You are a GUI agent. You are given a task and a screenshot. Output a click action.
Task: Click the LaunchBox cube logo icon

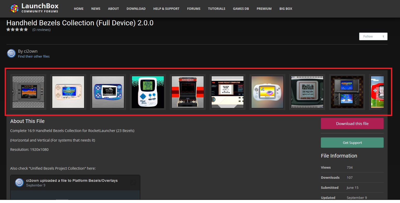[14, 8]
